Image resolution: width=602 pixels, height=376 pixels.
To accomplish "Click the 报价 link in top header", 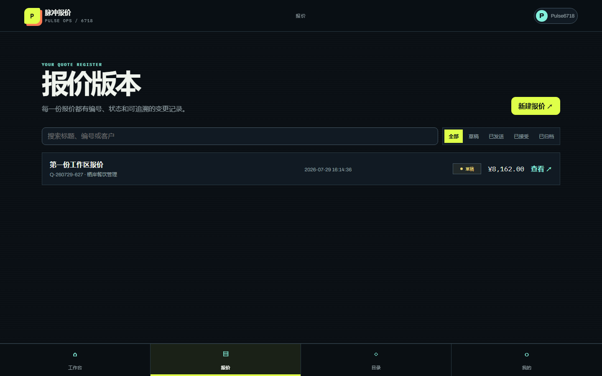I will (x=301, y=16).
